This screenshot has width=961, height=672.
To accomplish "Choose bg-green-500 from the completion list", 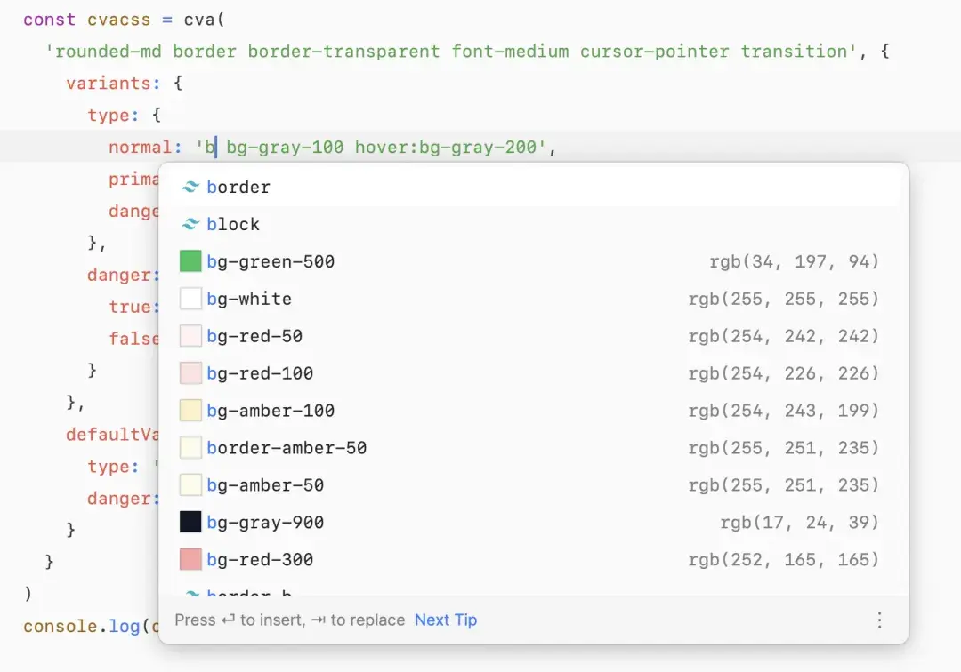I will (533, 261).
